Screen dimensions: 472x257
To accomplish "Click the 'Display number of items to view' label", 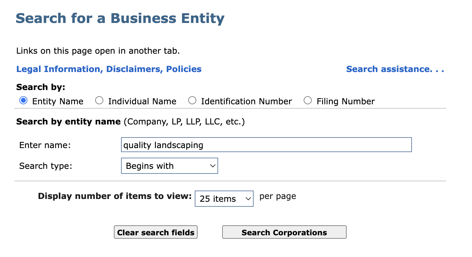I will click(x=114, y=196).
